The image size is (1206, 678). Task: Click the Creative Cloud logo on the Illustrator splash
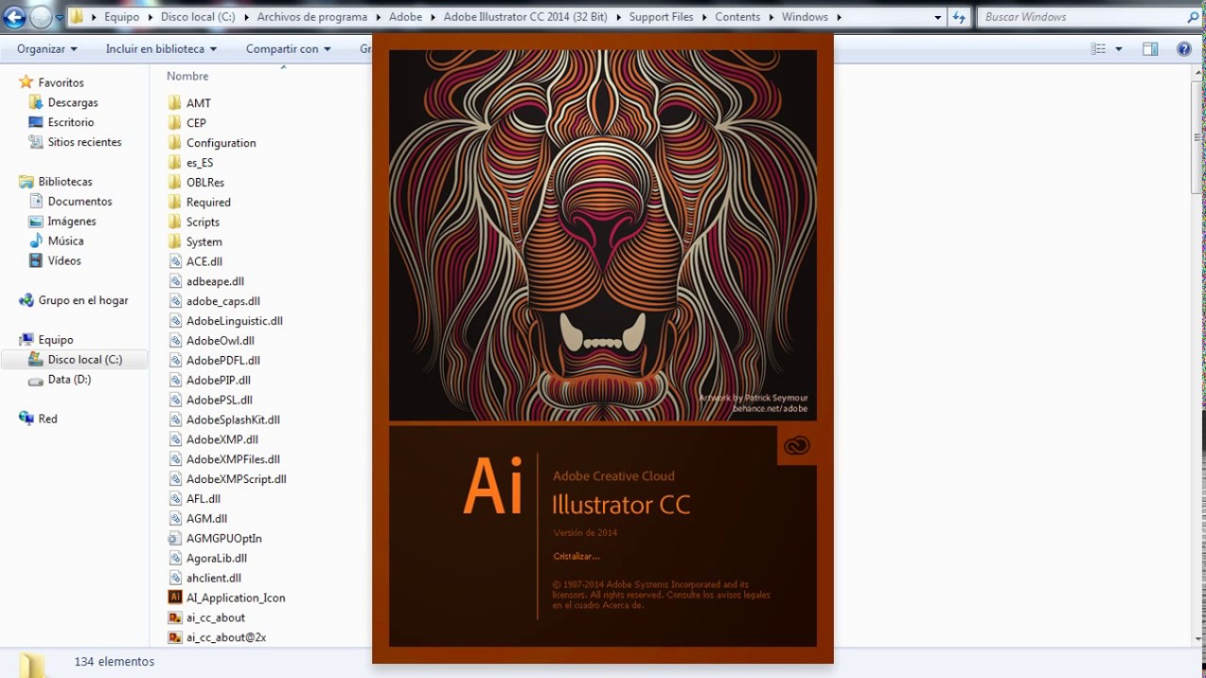(x=797, y=445)
